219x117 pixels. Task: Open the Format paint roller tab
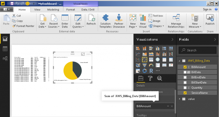click(x=150, y=78)
